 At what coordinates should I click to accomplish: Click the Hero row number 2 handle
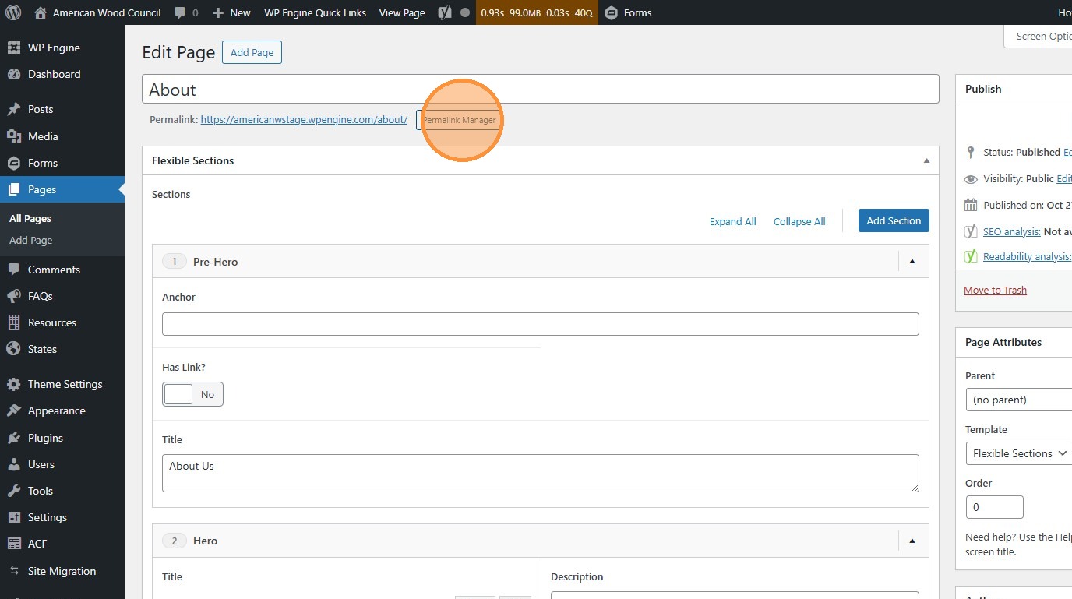point(174,541)
